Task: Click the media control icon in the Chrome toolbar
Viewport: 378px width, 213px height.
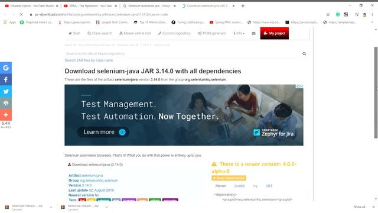Action: pyautogui.click(x=357, y=14)
